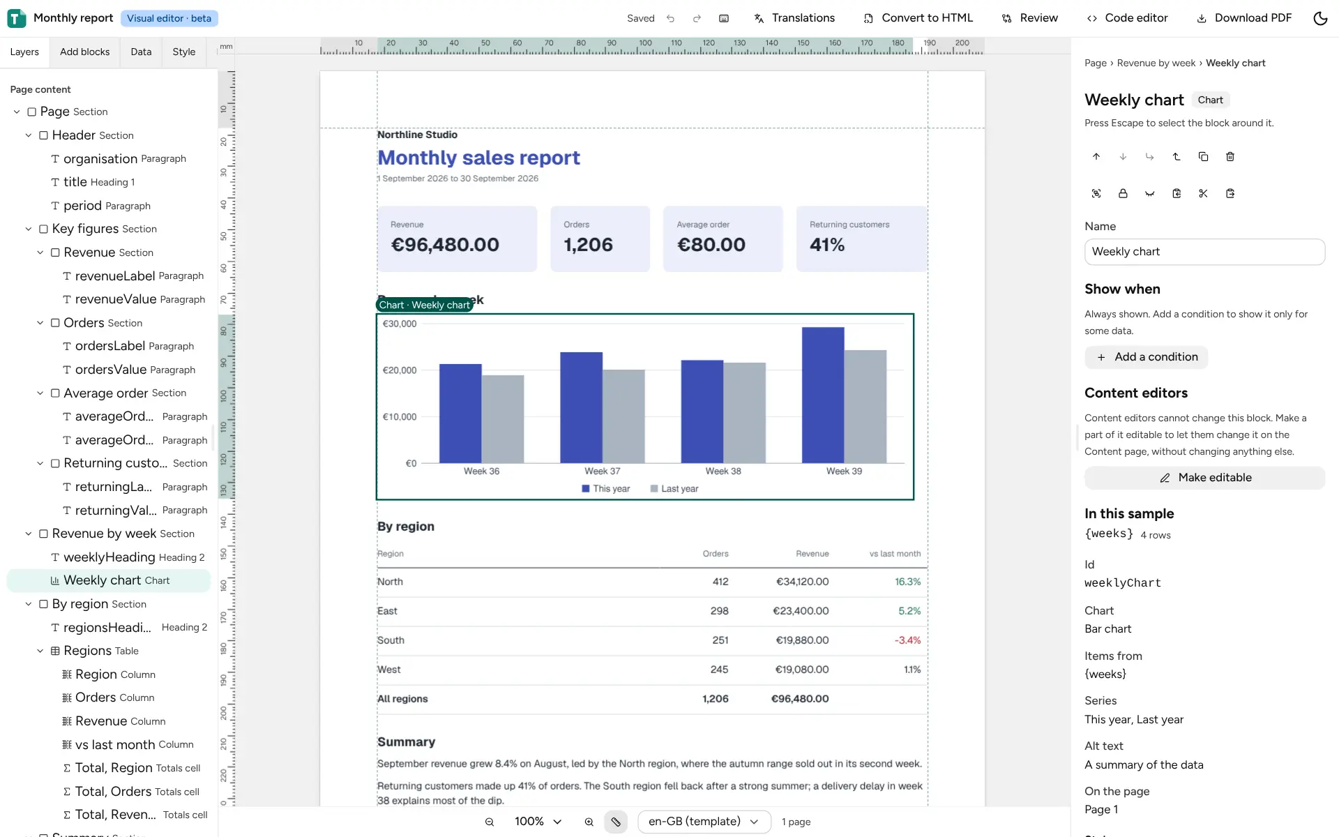Viewport: 1339px width, 837px height.
Task: Click the Monthly sales report heading
Action: click(478, 158)
